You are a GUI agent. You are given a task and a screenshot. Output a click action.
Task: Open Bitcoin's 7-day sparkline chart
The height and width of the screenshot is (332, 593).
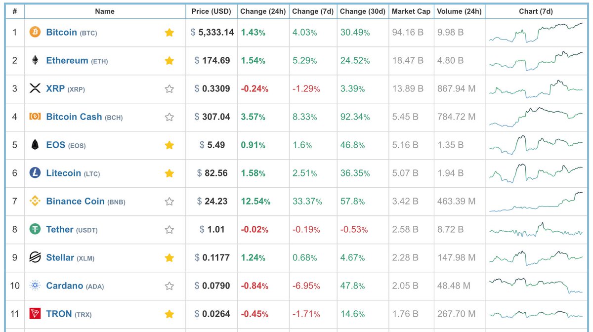coord(536,33)
